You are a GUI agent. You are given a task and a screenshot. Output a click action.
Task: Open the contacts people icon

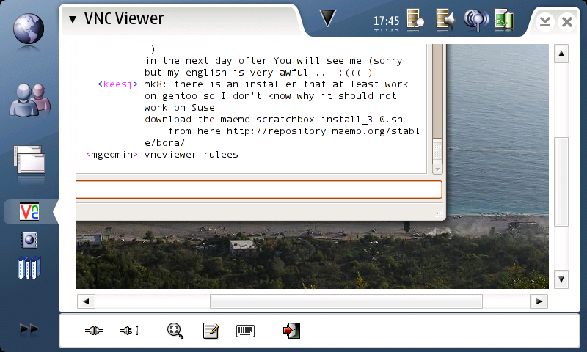tap(30, 100)
